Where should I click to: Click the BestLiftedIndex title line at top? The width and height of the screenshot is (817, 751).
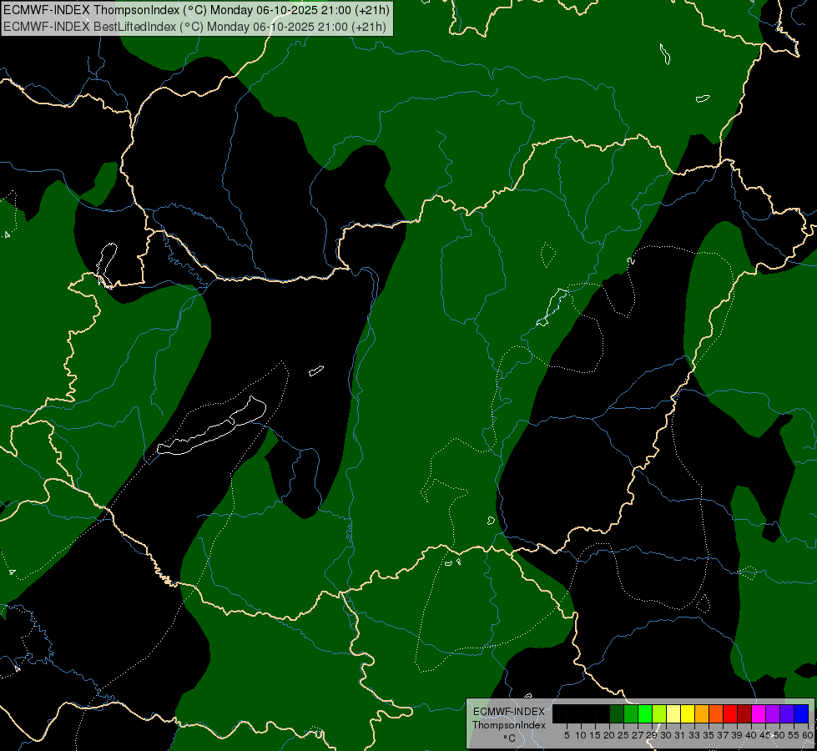pos(195,27)
